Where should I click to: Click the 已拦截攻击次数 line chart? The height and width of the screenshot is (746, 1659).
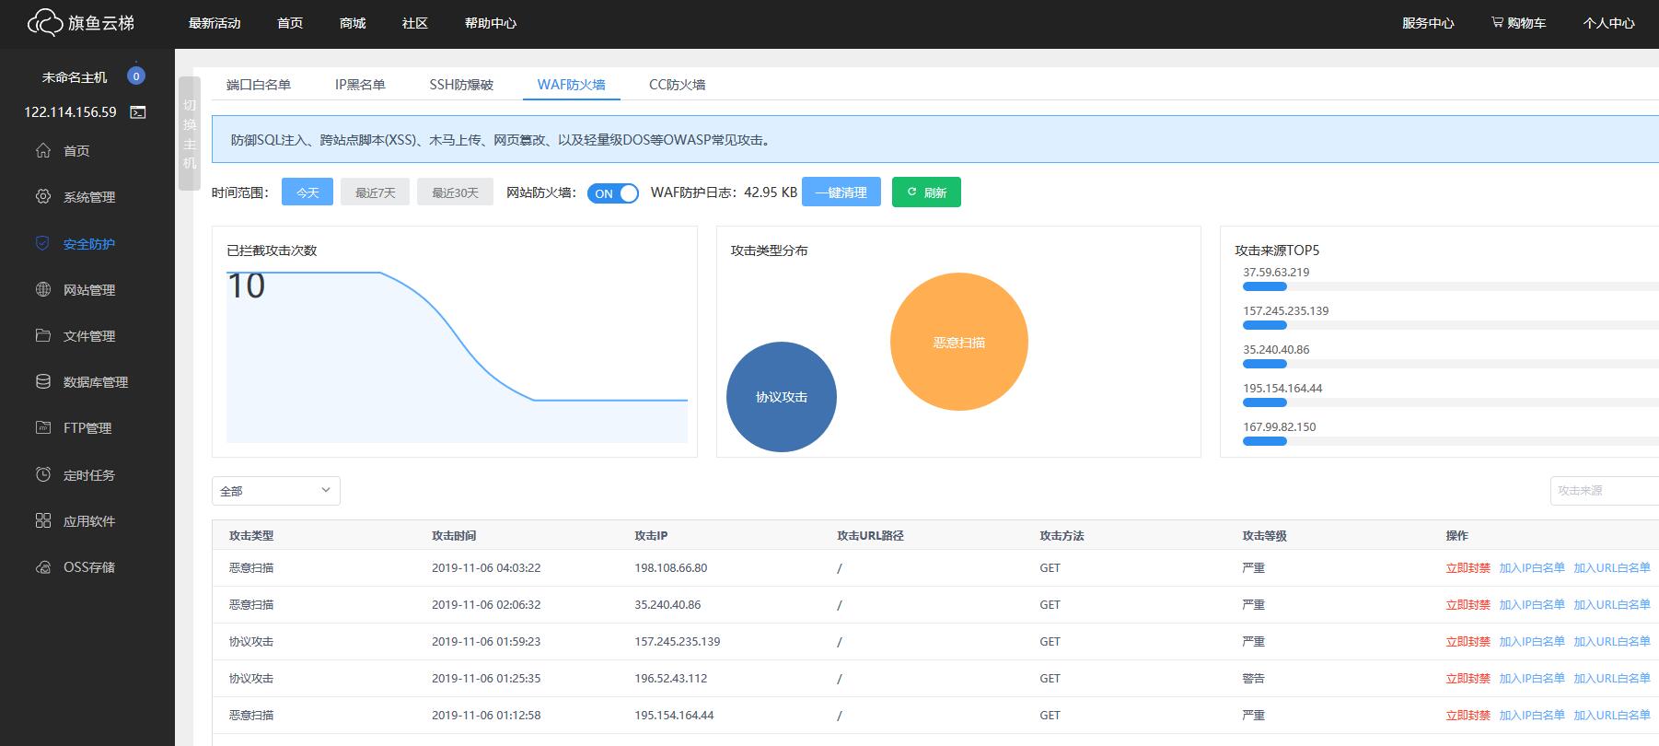pos(457,357)
